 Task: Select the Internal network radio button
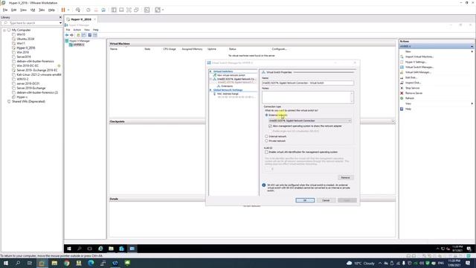tap(266, 136)
